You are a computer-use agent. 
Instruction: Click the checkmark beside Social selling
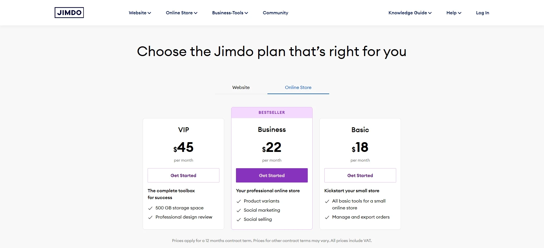tap(239, 219)
